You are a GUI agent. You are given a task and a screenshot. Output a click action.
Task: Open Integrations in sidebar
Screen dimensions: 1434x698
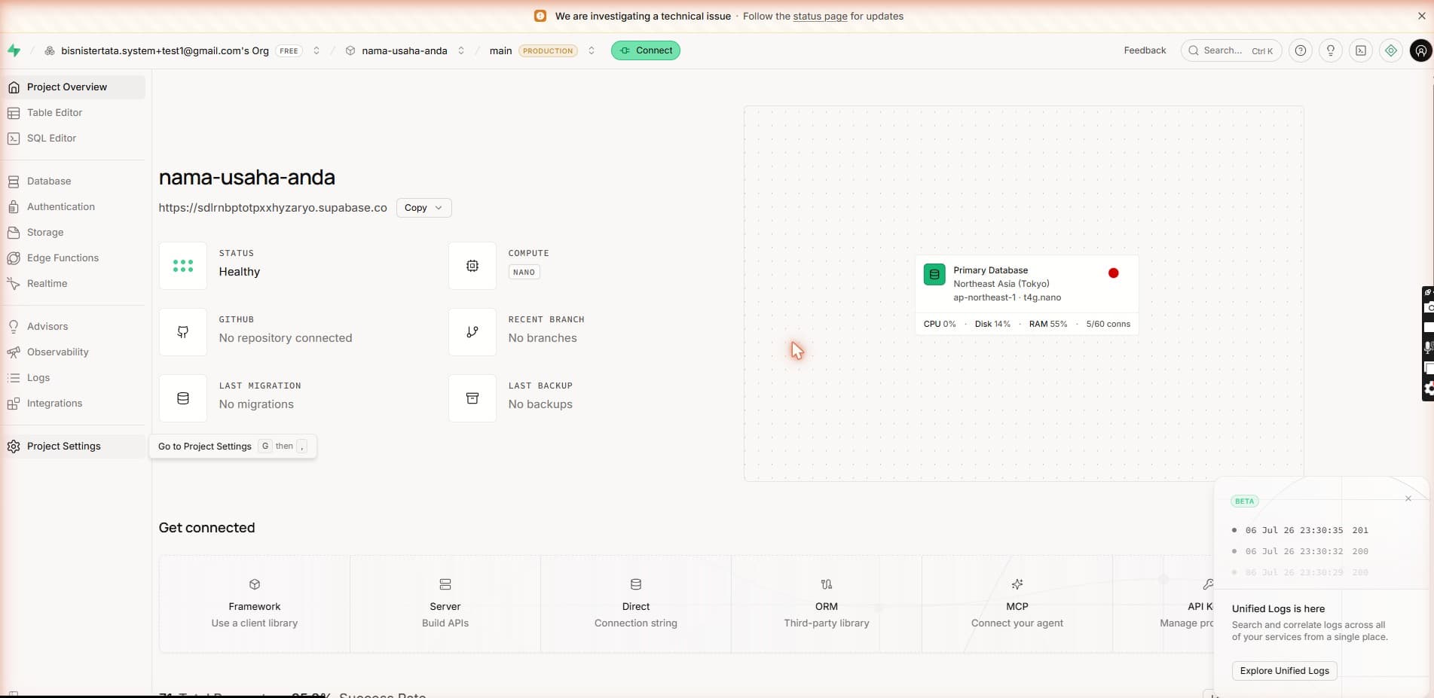tap(74, 404)
